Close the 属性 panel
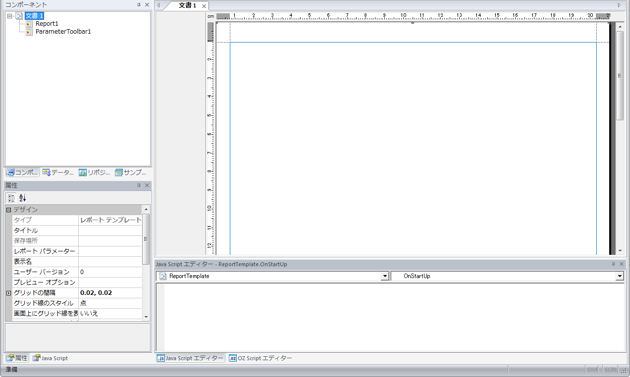This screenshot has width=630, height=377. [147, 186]
